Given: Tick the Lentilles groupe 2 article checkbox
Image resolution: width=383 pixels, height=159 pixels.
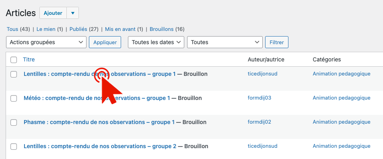Looking at the screenshot, I should (x=14, y=147).
